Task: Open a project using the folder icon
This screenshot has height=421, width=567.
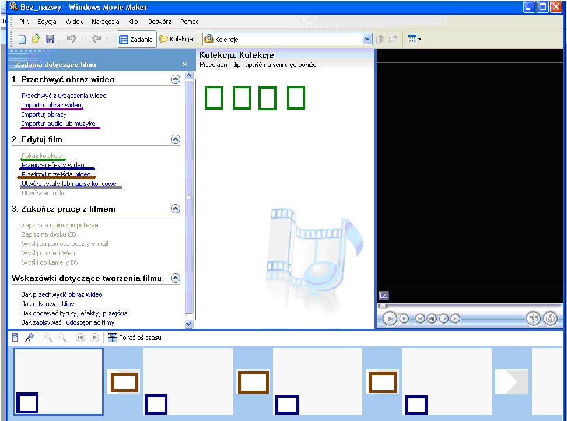Action: coord(36,39)
